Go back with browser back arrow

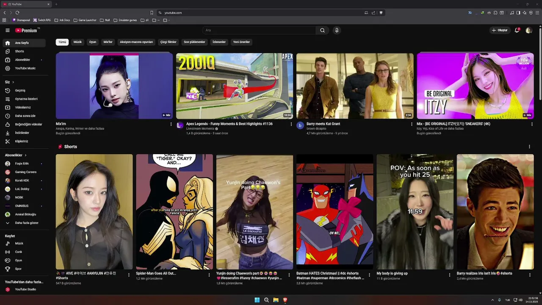5,13
